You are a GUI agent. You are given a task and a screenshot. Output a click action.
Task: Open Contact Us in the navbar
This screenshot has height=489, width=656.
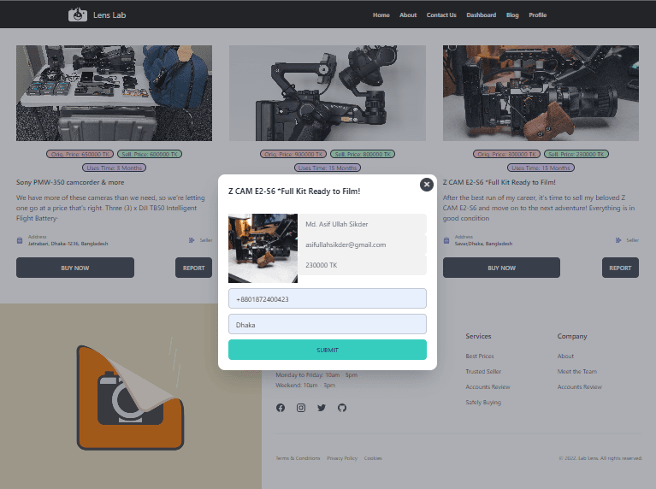pyautogui.click(x=441, y=15)
